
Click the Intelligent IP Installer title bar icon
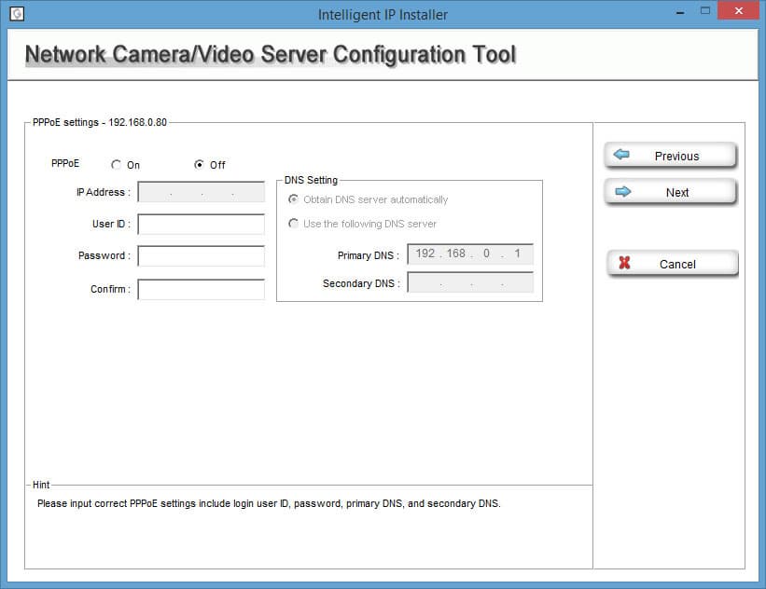tap(17, 13)
